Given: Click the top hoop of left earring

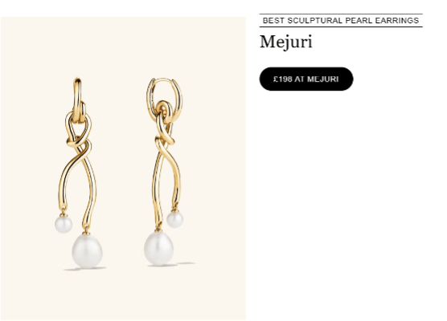Looking at the screenshot, I should [x=78, y=100].
